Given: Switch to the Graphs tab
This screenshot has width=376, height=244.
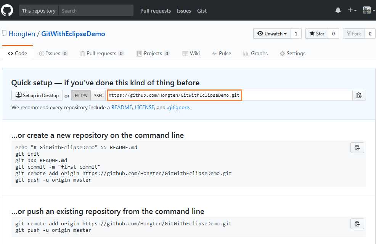Looking at the screenshot, I should [x=255, y=53].
